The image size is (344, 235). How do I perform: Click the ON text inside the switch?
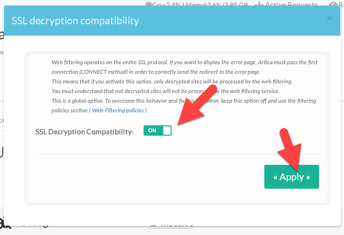152,130
